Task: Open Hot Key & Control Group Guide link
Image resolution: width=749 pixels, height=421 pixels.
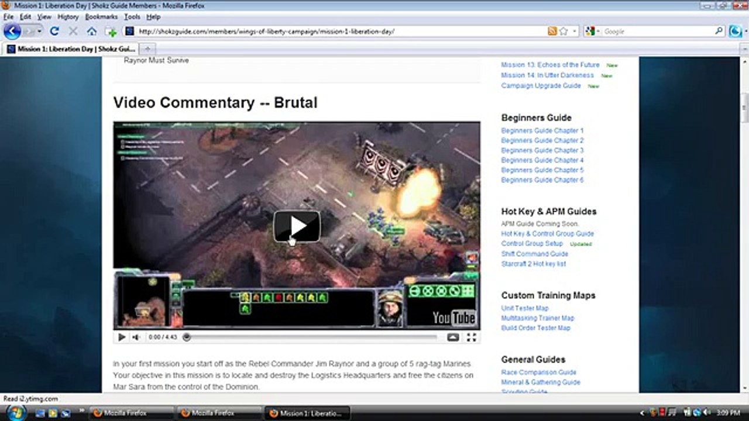Action: coord(547,234)
